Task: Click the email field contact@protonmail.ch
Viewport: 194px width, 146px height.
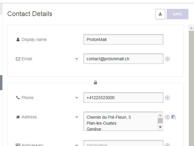Action: click(123, 59)
